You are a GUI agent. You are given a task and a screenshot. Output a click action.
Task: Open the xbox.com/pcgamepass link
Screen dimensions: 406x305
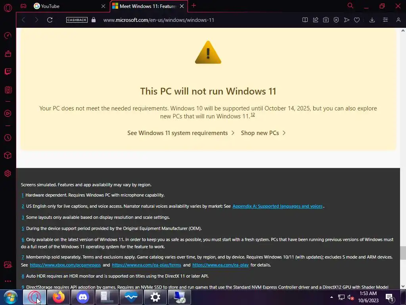[x=65, y=265]
